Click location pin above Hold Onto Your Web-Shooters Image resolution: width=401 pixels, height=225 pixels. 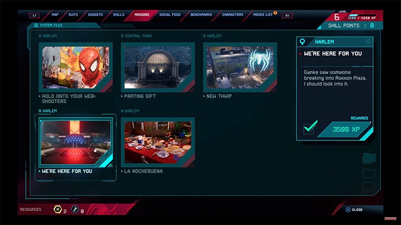[x=40, y=36]
